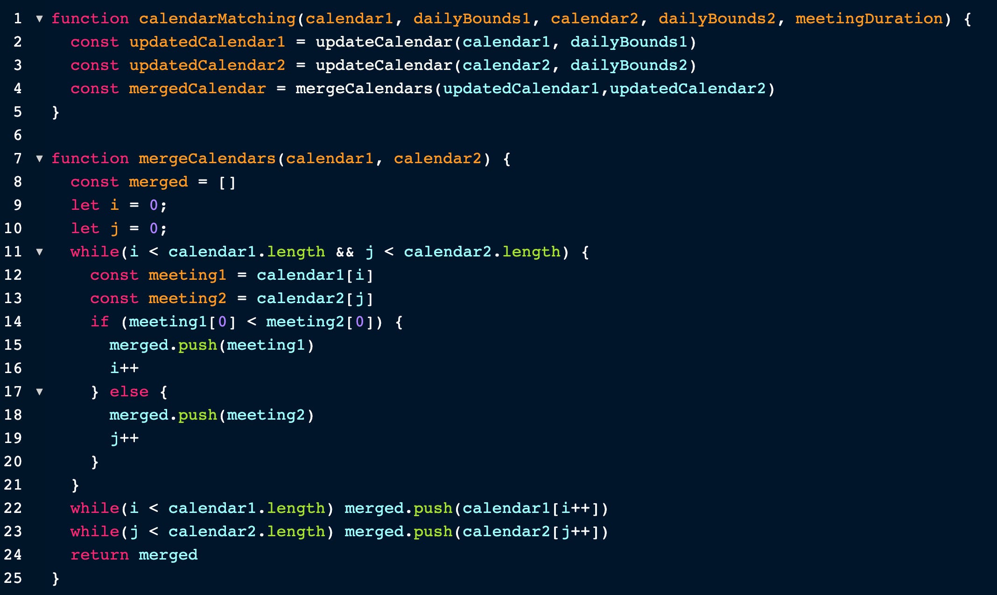Fold the else block on line 17
The width and height of the screenshot is (997, 595).
pyautogui.click(x=40, y=392)
